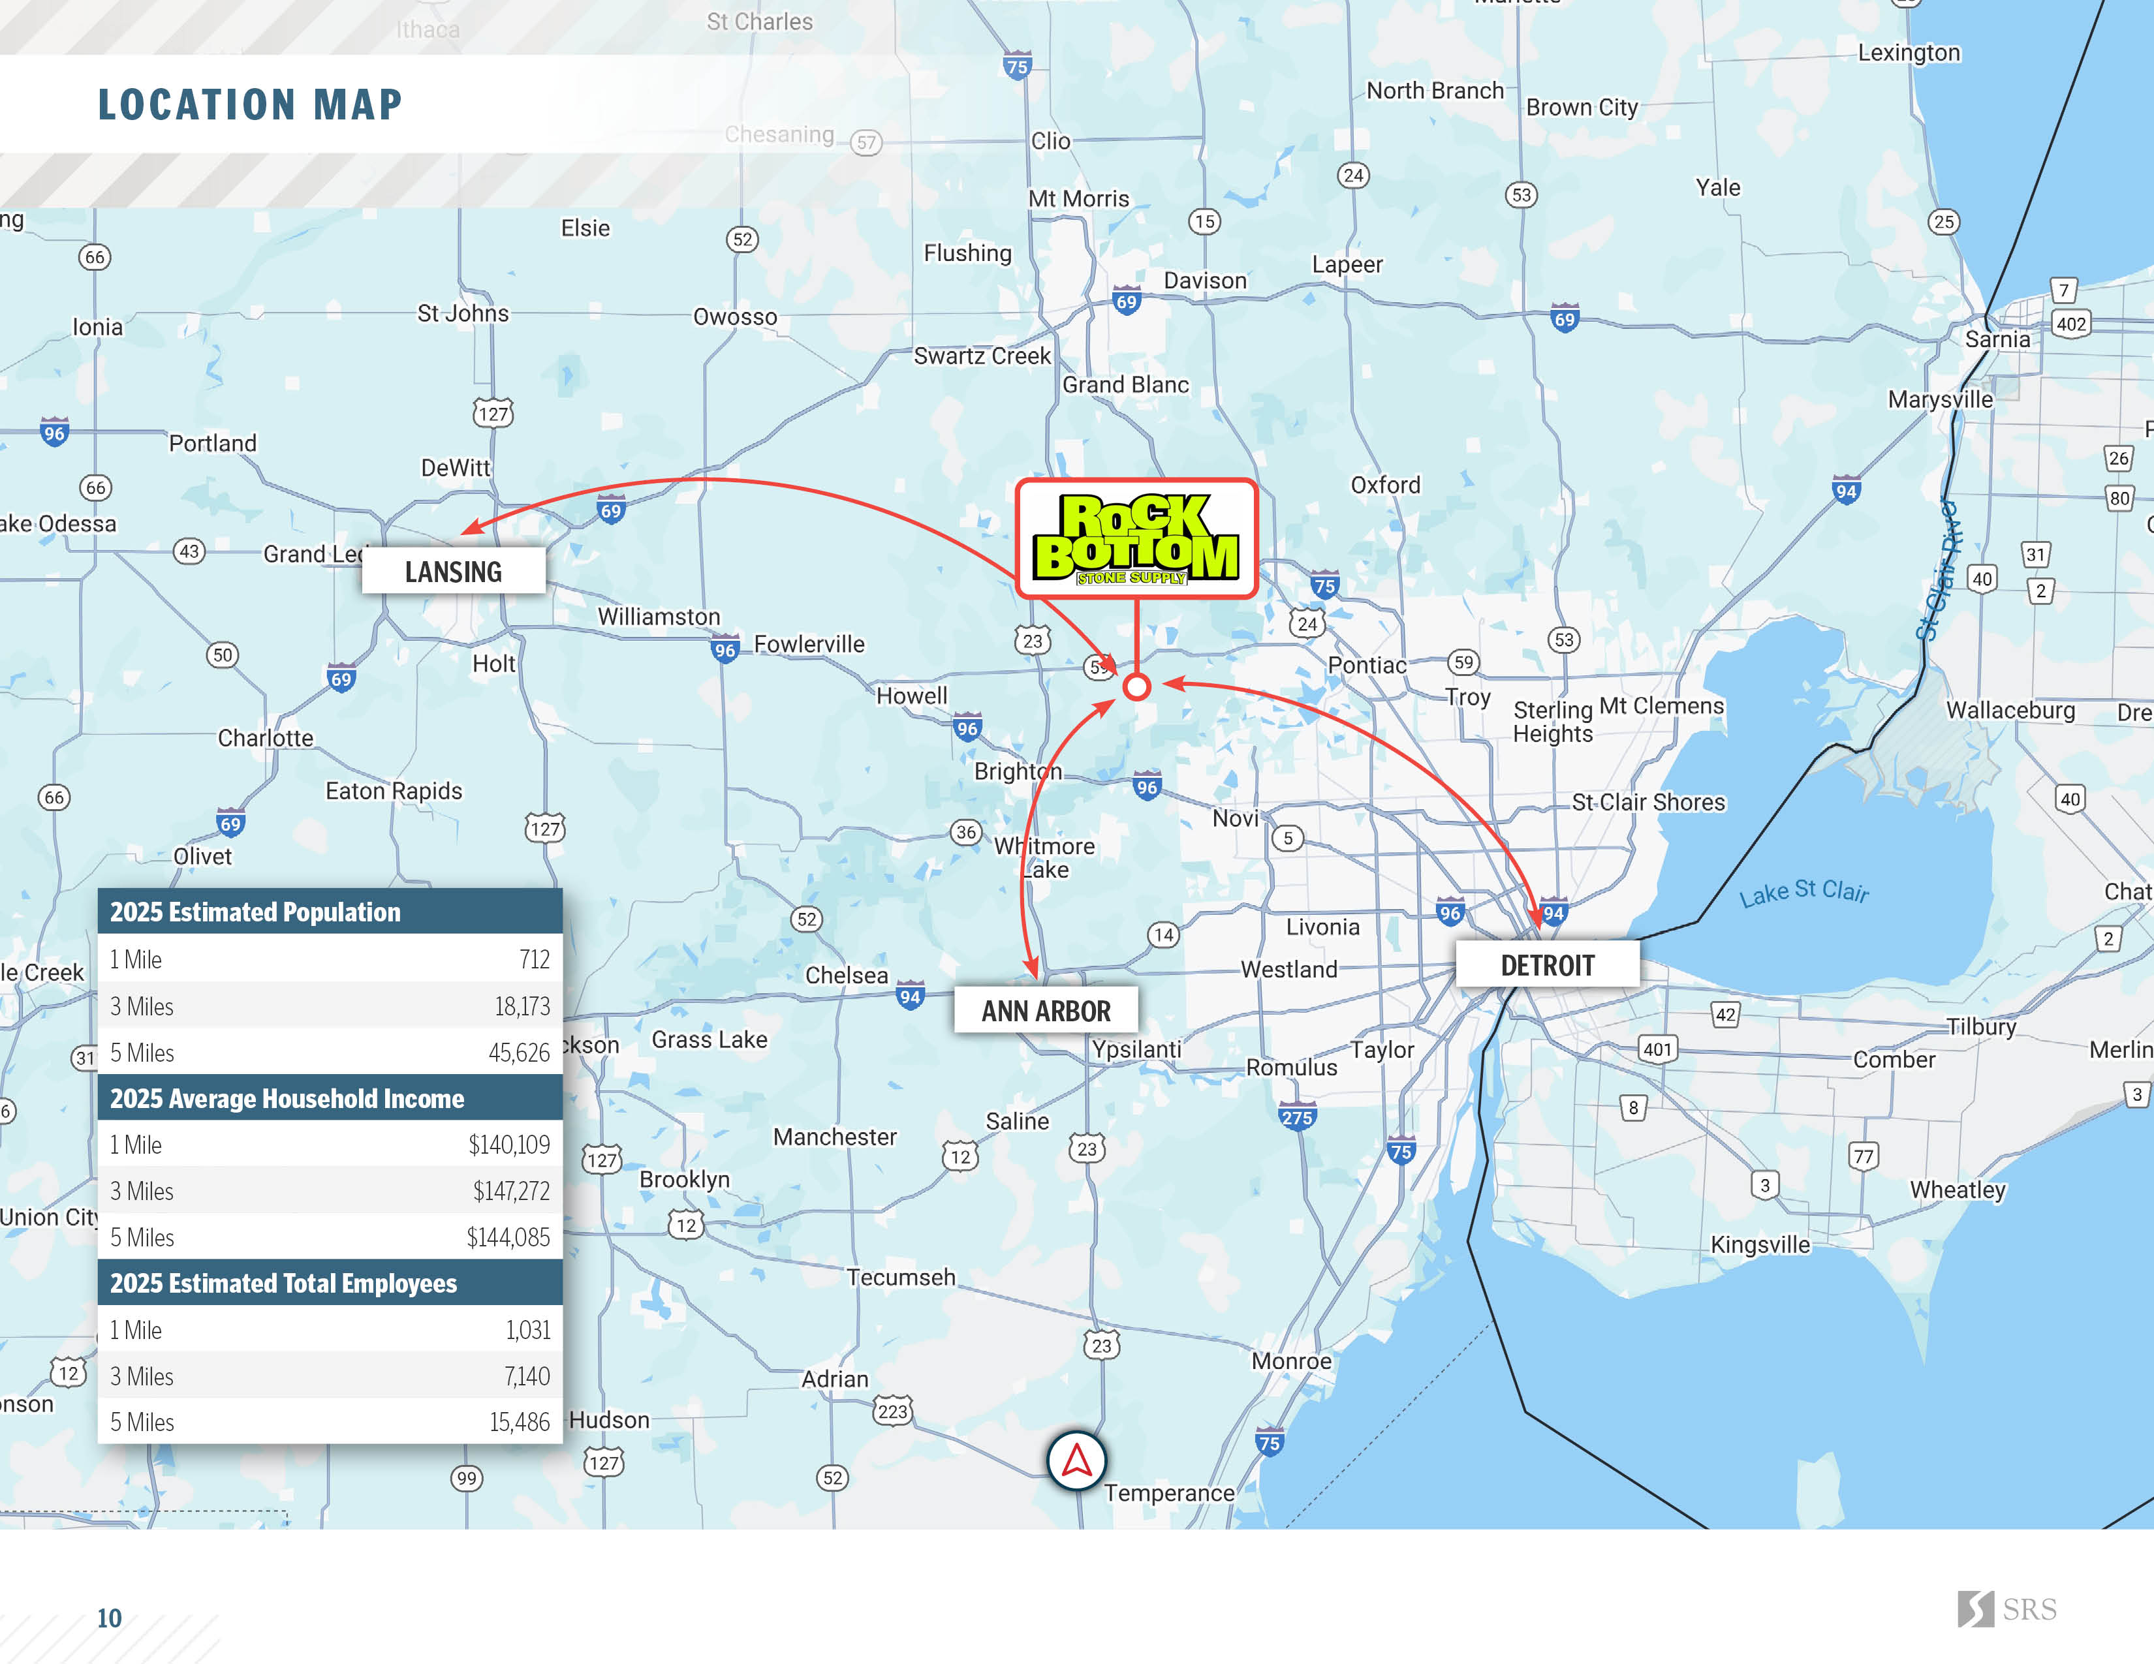Click population value 712
The width and height of the screenshot is (2154, 1664).
coord(535,959)
